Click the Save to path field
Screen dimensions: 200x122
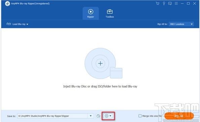tap(52, 116)
